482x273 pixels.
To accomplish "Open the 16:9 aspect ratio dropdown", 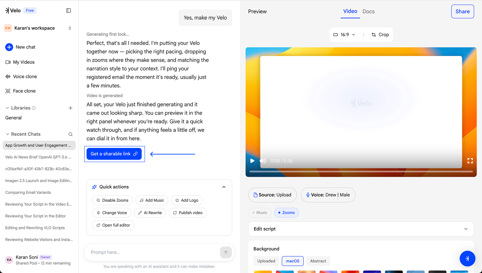I will [x=344, y=35].
